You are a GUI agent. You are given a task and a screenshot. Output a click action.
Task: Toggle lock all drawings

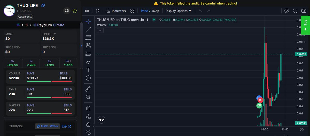click(88, 124)
